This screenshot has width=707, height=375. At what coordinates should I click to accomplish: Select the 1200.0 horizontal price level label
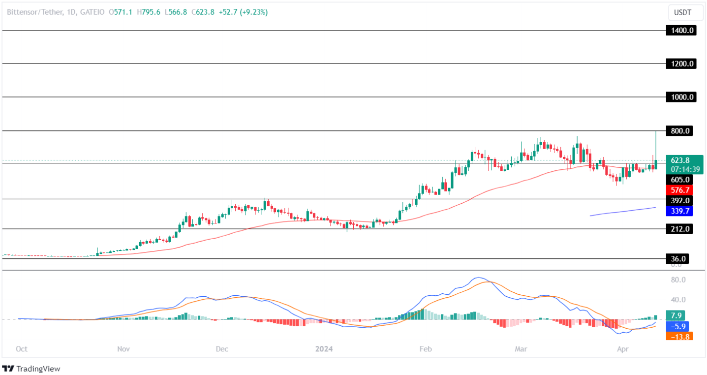point(681,63)
